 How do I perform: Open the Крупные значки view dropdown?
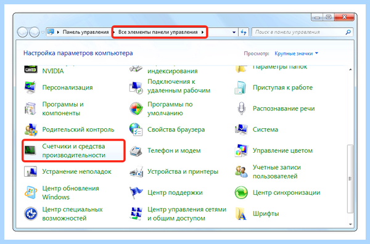coord(297,54)
